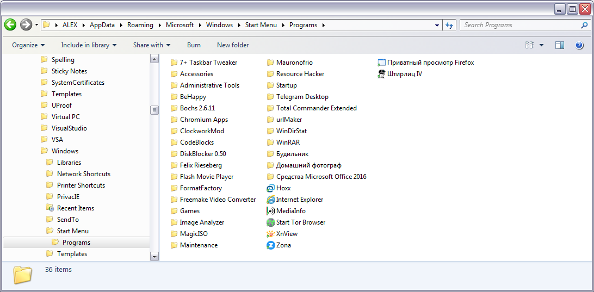Image resolution: width=594 pixels, height=292 pixels.
Task: Open the Hoxx shortcut icon
Action: click(270, 188)
